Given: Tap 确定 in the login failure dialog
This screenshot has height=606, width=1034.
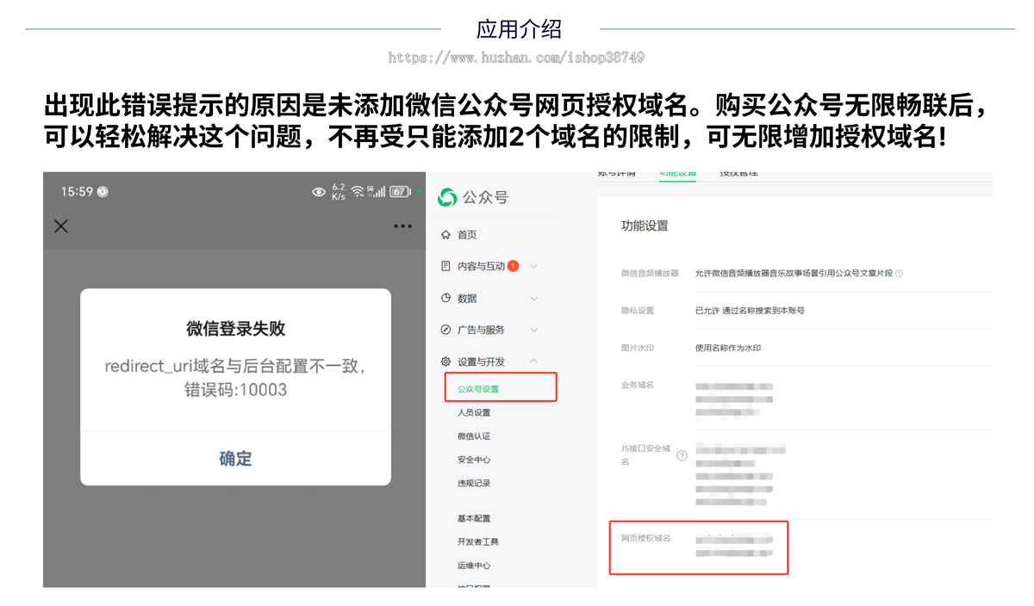Looking at the screenshot, I should (235, 459).
